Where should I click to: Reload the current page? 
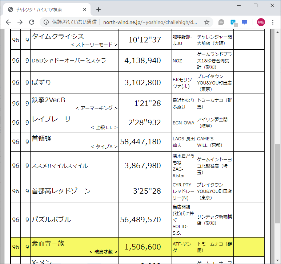coord(32,22)
